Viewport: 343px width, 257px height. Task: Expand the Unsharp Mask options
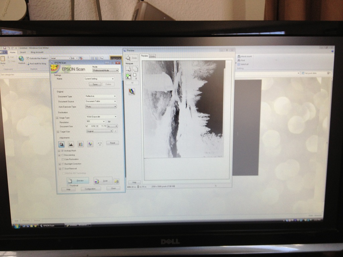tap(59, 151)
